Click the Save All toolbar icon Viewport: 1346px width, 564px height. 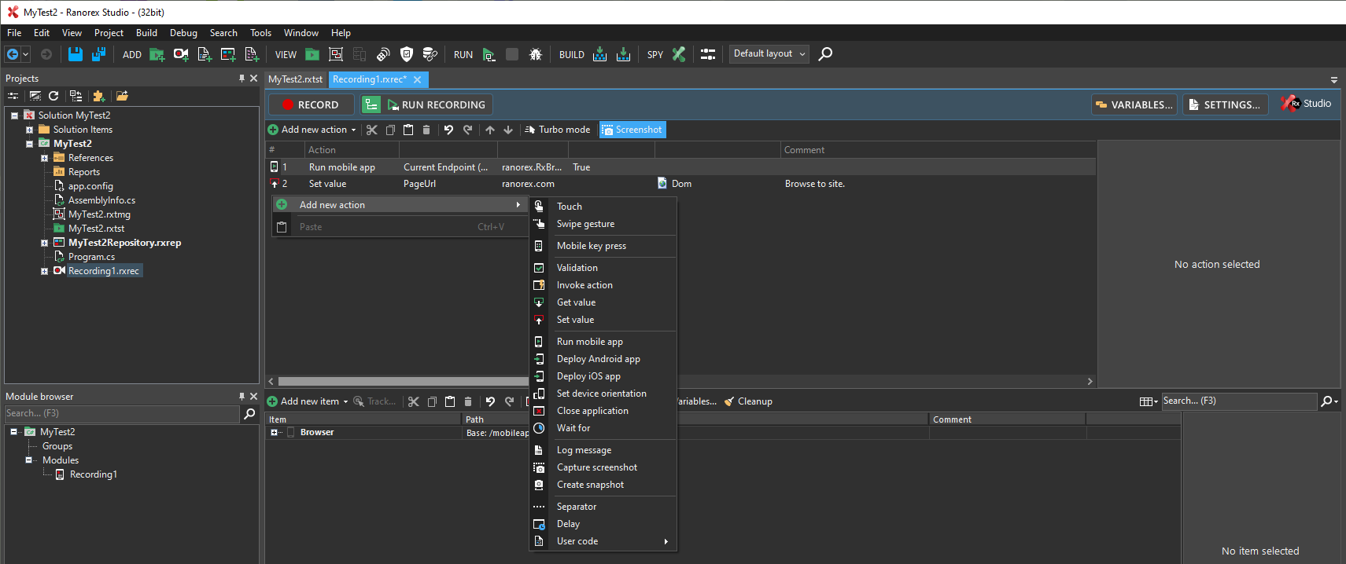pos(98,54)
